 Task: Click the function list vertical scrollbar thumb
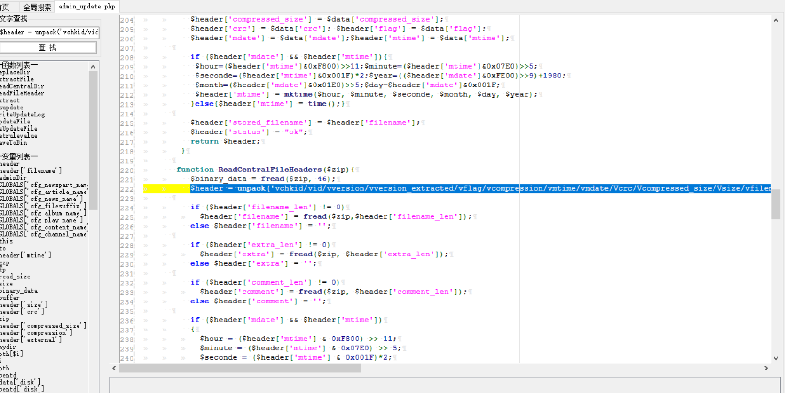point(93,140)
